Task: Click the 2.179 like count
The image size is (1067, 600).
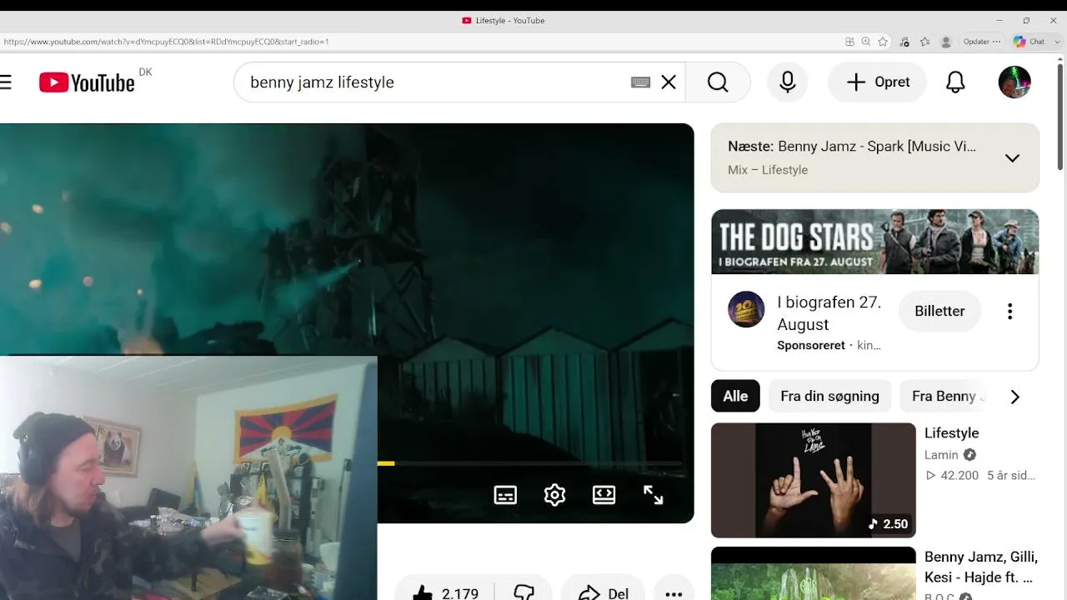Action: [x=460, y=594]
